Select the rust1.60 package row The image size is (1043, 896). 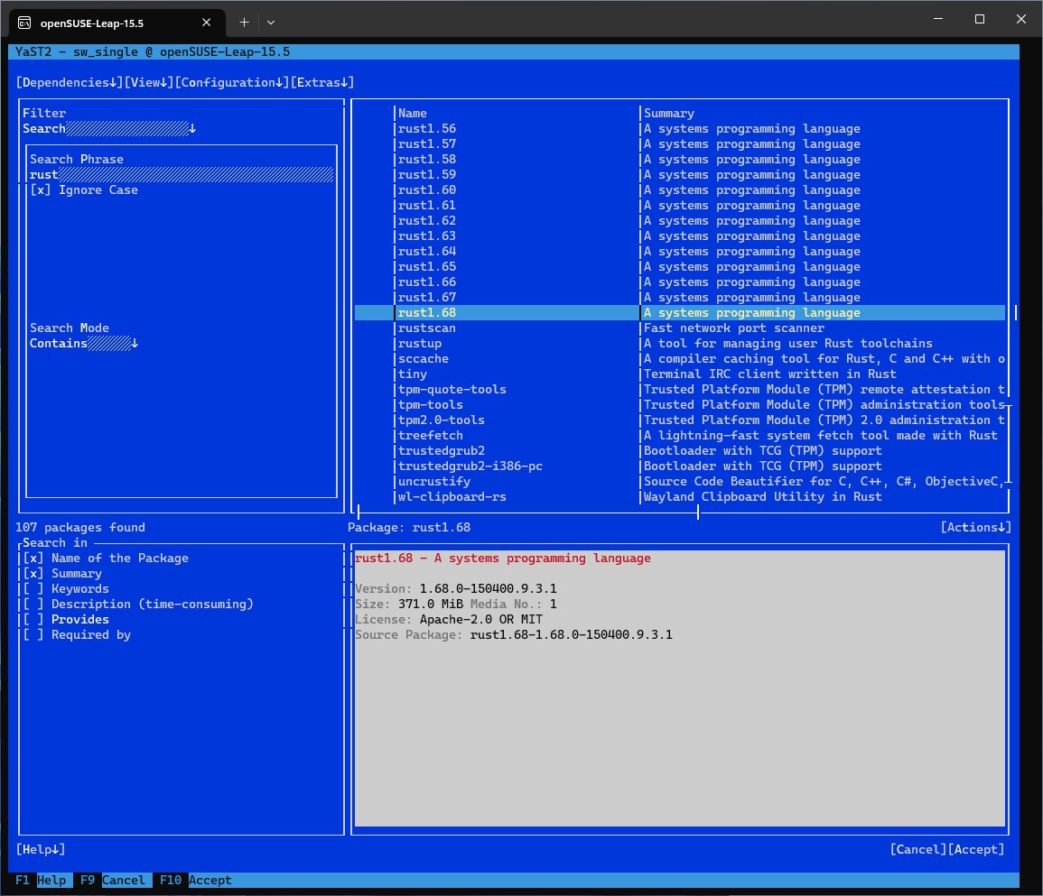(680, 190)
